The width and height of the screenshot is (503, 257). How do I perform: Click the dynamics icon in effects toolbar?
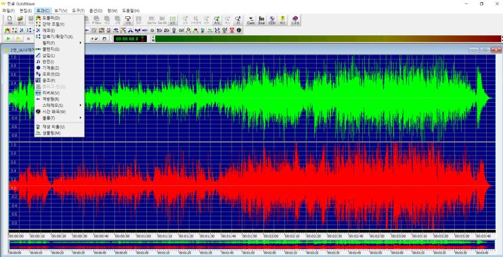pos(14,30)
